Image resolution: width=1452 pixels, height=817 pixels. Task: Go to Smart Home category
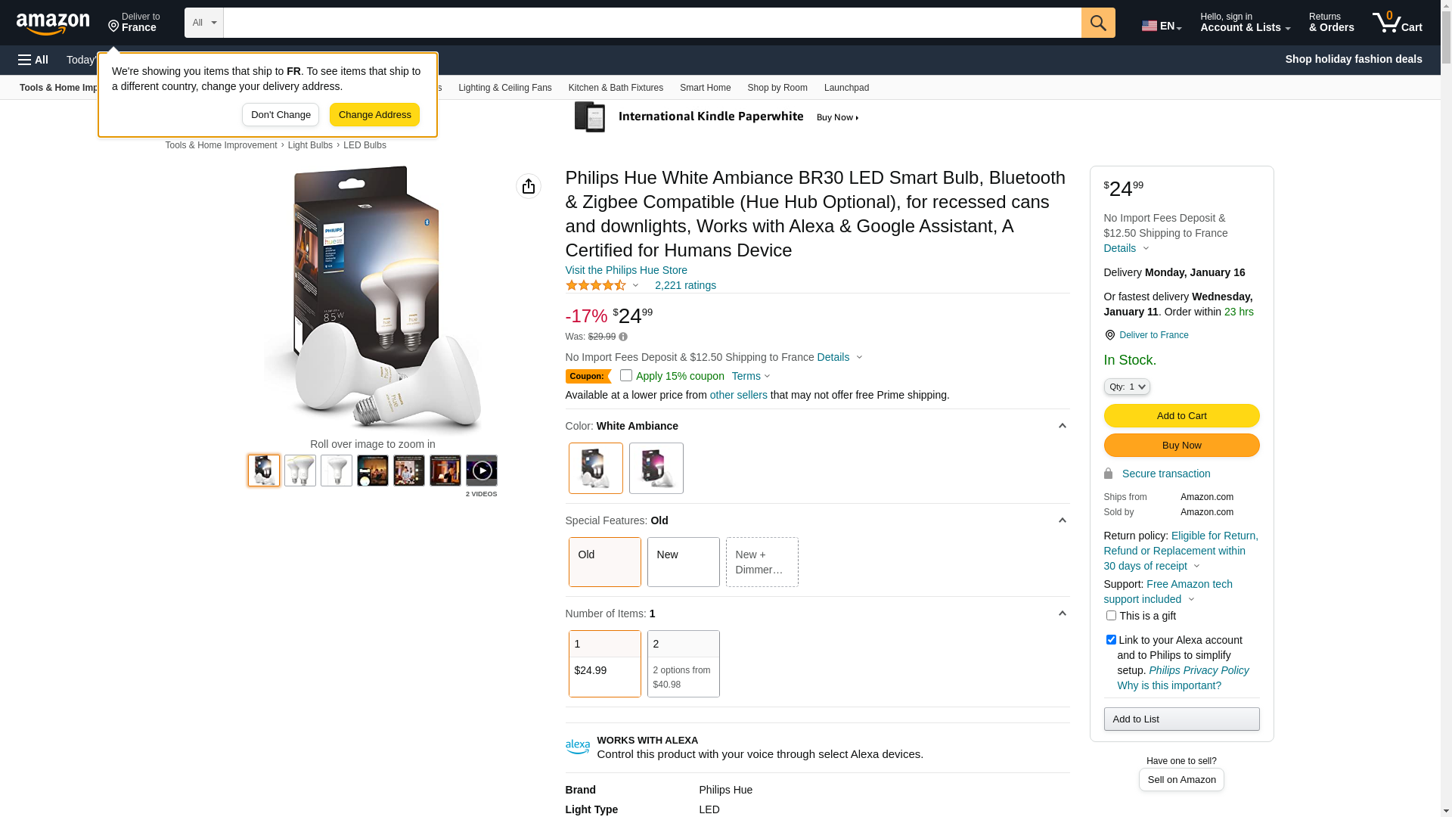click(x=705, y=88)
